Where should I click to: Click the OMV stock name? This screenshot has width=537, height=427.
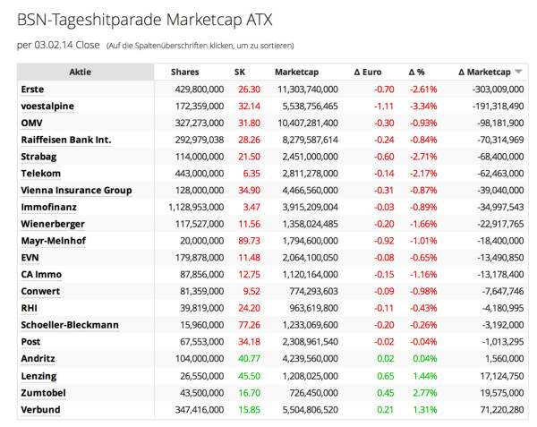click(x=31, y=123)
